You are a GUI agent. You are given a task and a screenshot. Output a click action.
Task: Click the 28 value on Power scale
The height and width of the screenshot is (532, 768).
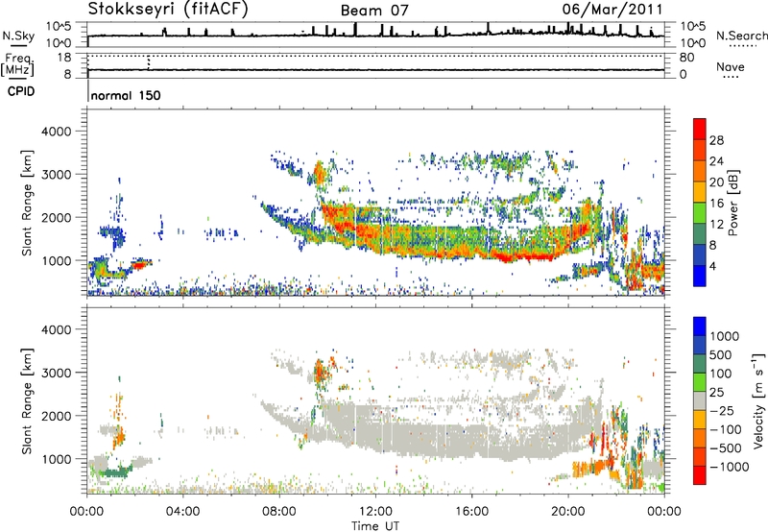[x=716, y=140]
